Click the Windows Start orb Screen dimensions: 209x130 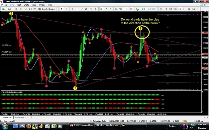pos(5,126)
